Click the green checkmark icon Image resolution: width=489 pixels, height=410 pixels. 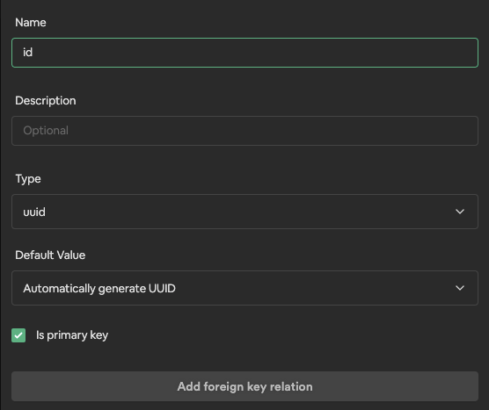click(x=18, y=335)
